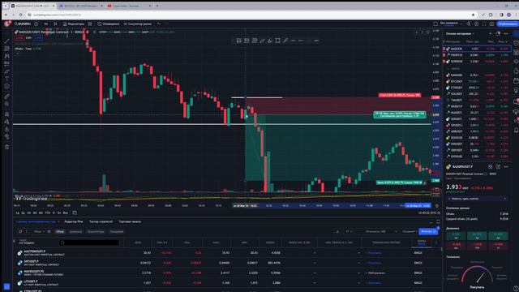The width and height of the screenshot is (519, 292).
Task: Click the edit note icon beside BADGERUSDT.P
Action: tap(498, 166)
